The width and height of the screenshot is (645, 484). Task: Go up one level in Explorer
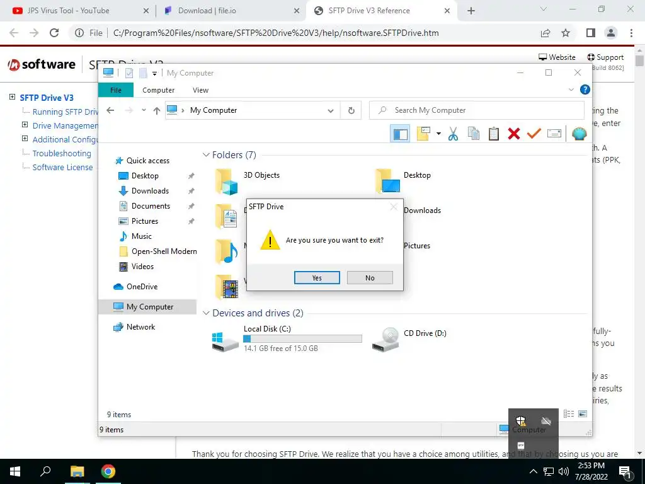(x=156, y=110)
